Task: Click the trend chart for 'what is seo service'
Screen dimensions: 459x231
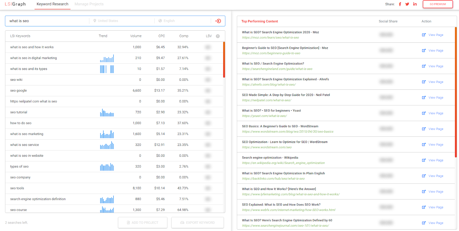Action: pyautogui.click(x=107, y=145)
